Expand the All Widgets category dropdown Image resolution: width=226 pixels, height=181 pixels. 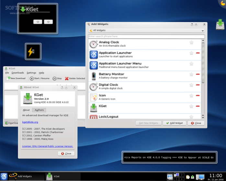tap(146, 30)
